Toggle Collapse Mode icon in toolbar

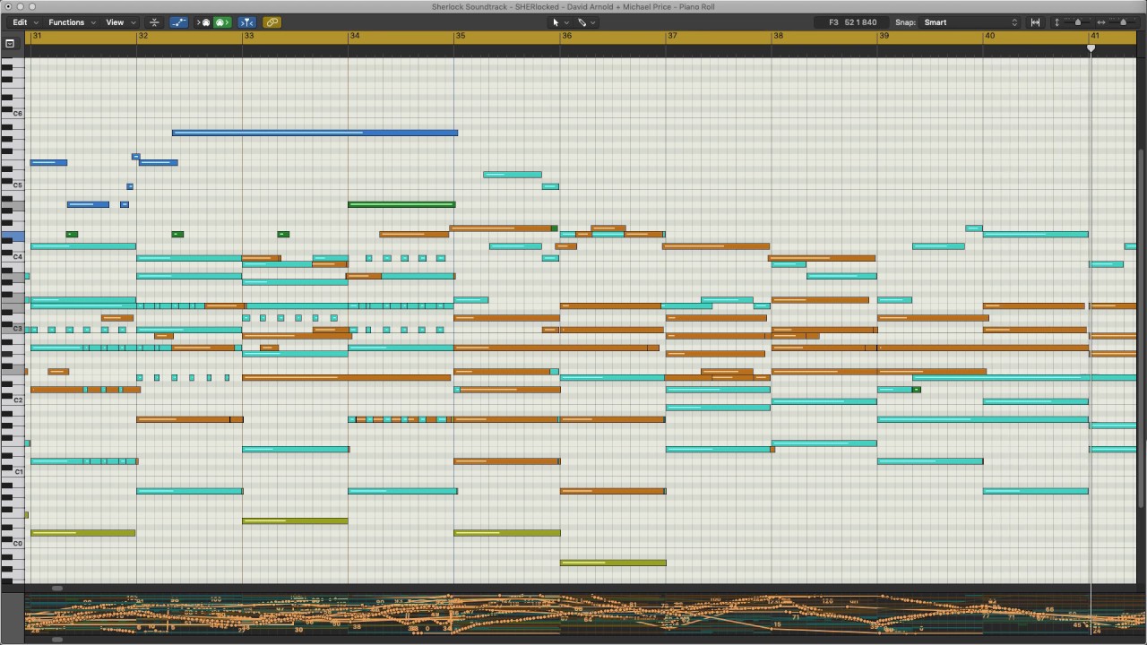click(x=154, y=22)
